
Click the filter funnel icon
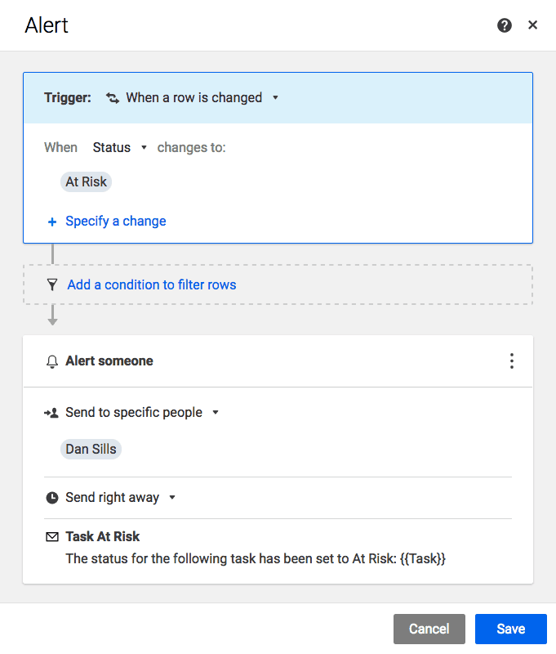[52, 284]
